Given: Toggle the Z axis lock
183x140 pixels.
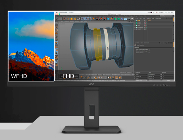Looking at the screenshot, I should [x=90, y=19].
